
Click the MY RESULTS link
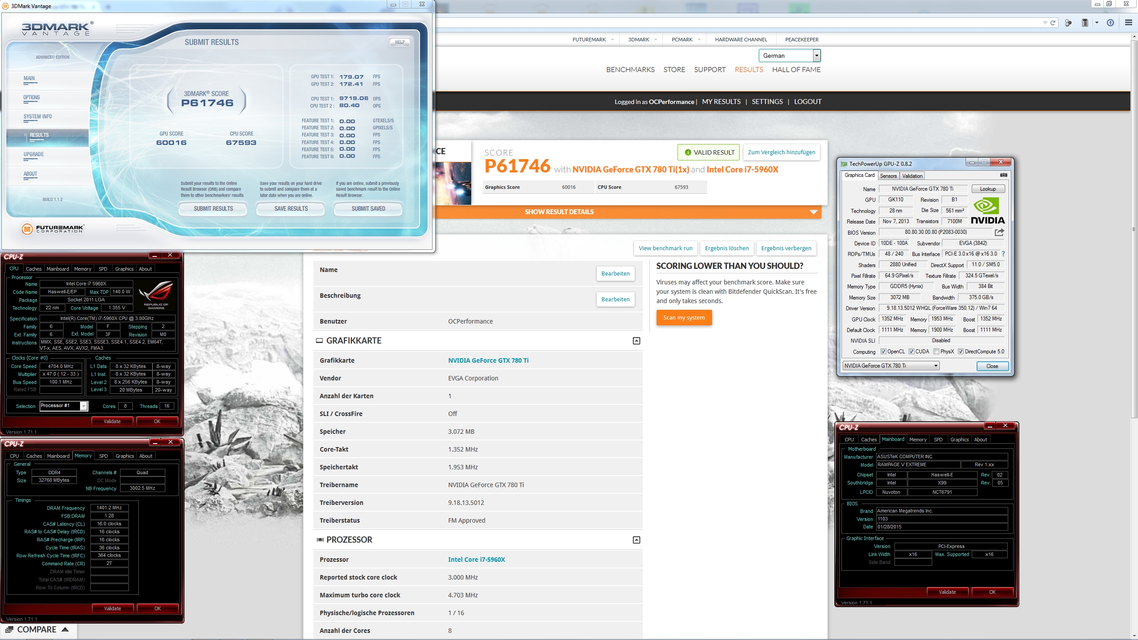click(721, 101)
